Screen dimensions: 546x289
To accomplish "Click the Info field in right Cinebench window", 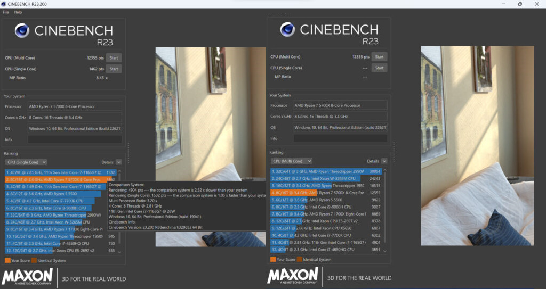I will [x=340, y=138].
